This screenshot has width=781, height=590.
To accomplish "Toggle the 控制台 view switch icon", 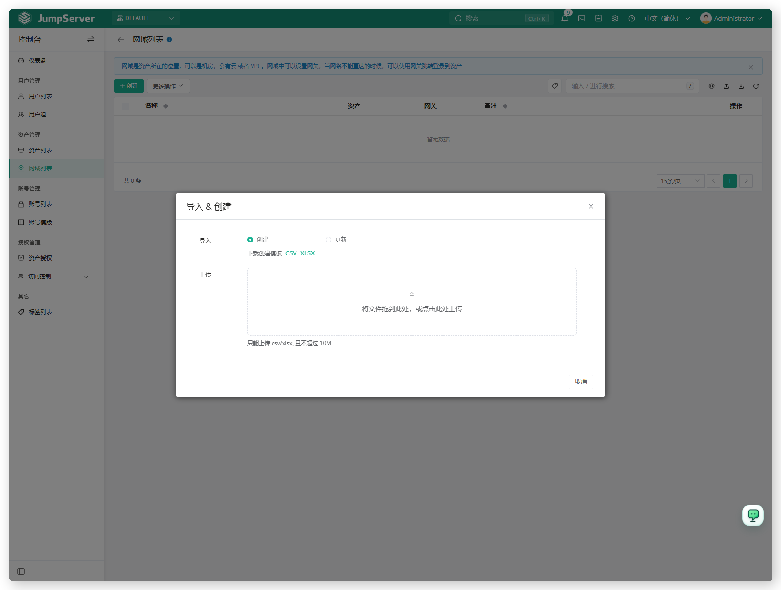I will [91, 40].
